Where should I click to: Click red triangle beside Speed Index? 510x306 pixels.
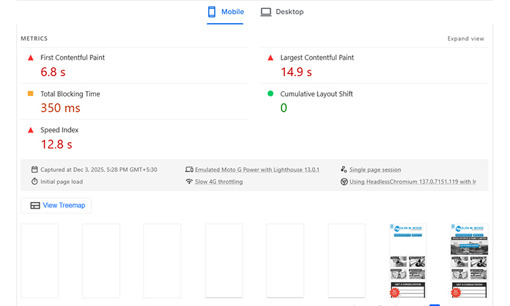31,130
